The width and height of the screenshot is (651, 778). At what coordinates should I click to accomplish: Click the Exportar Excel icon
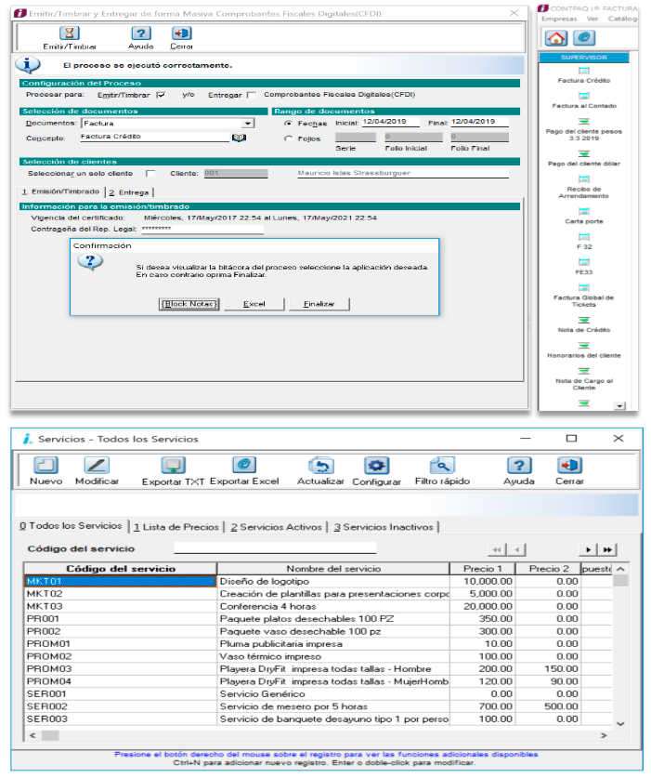pyautogui.click(x=243, y=465)
